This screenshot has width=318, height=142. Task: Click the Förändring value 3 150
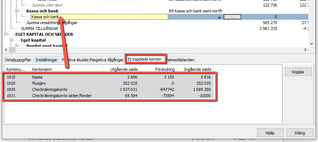click(x=169, y=77)
